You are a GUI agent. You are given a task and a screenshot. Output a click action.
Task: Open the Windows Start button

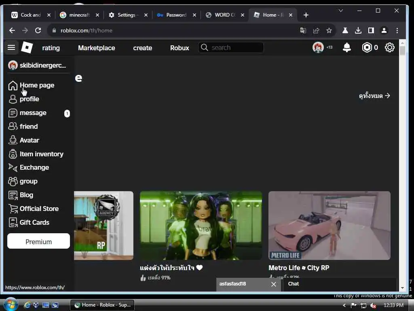(x=11, y=305)
